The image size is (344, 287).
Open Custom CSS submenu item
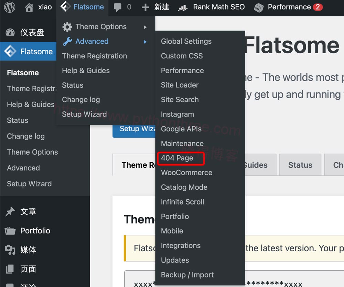pyautogui.click(x=182, y=56)
